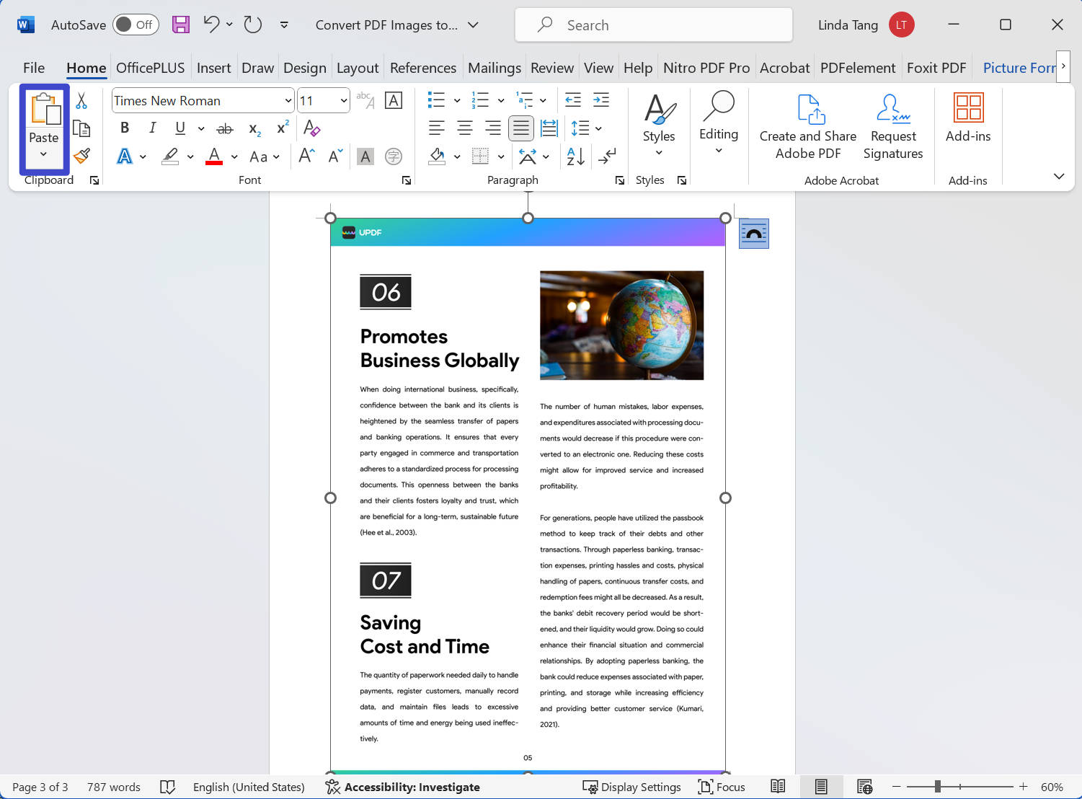Click the Cut scissors icon
Viewport: 1082px width, 799px height.
pyautogui.click(x=81, y=101)
